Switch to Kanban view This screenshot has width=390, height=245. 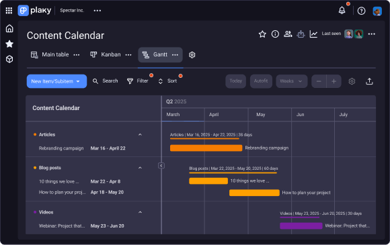[106, 54]
